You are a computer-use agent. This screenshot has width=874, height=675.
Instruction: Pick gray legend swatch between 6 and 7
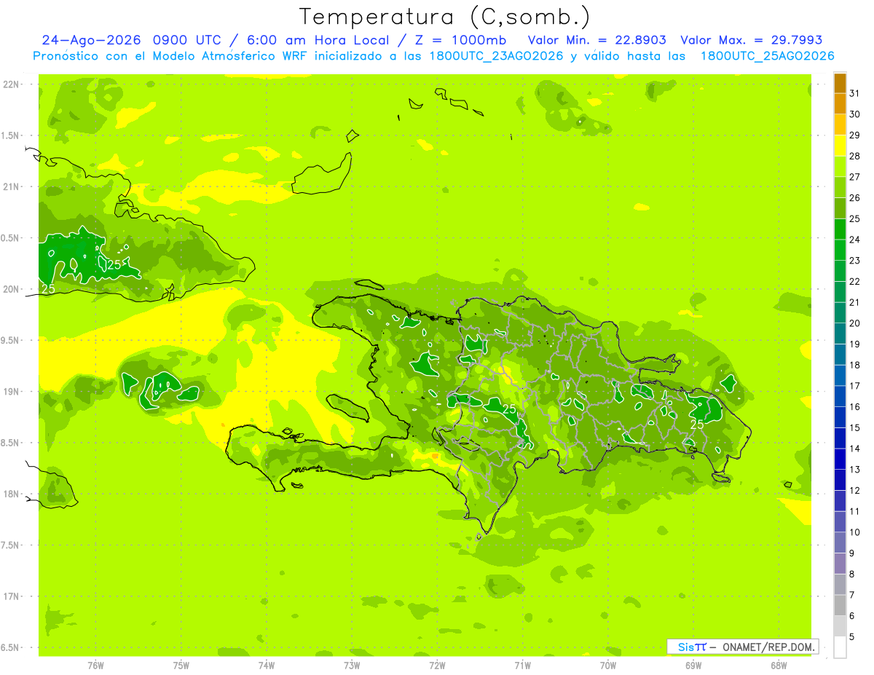click(x=840, y=606)
